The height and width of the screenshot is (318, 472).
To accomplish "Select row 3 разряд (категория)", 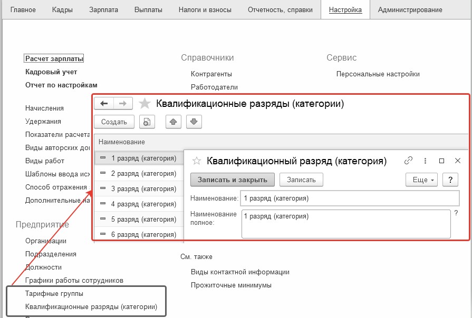I will point(139,189).
